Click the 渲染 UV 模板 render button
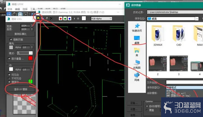 [x=21, y=89]
